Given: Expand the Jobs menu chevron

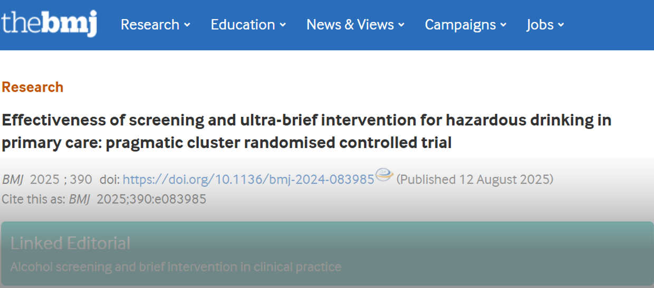Looking at the screenshot, I should coord(561,25).
